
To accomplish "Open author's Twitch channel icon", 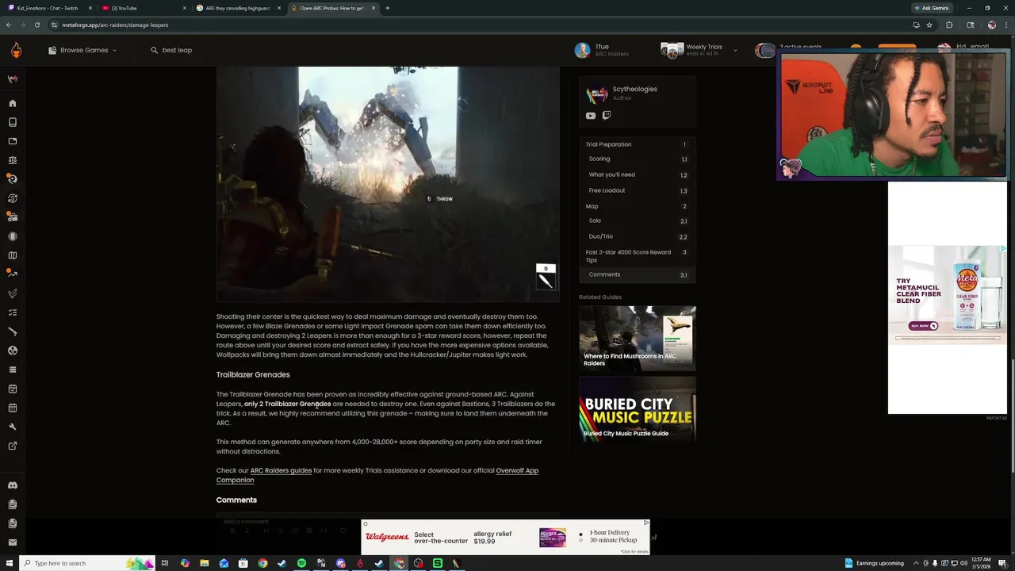I will [x=607, y=116].
